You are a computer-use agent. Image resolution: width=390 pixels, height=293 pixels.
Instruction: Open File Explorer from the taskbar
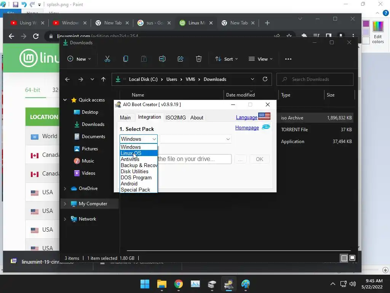161,284
